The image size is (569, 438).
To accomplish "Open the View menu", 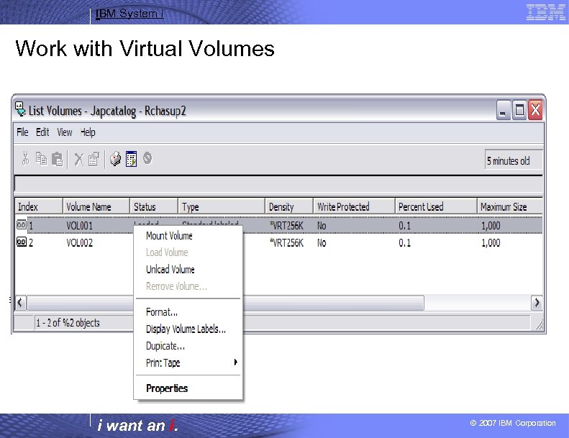I will (65, 132).
